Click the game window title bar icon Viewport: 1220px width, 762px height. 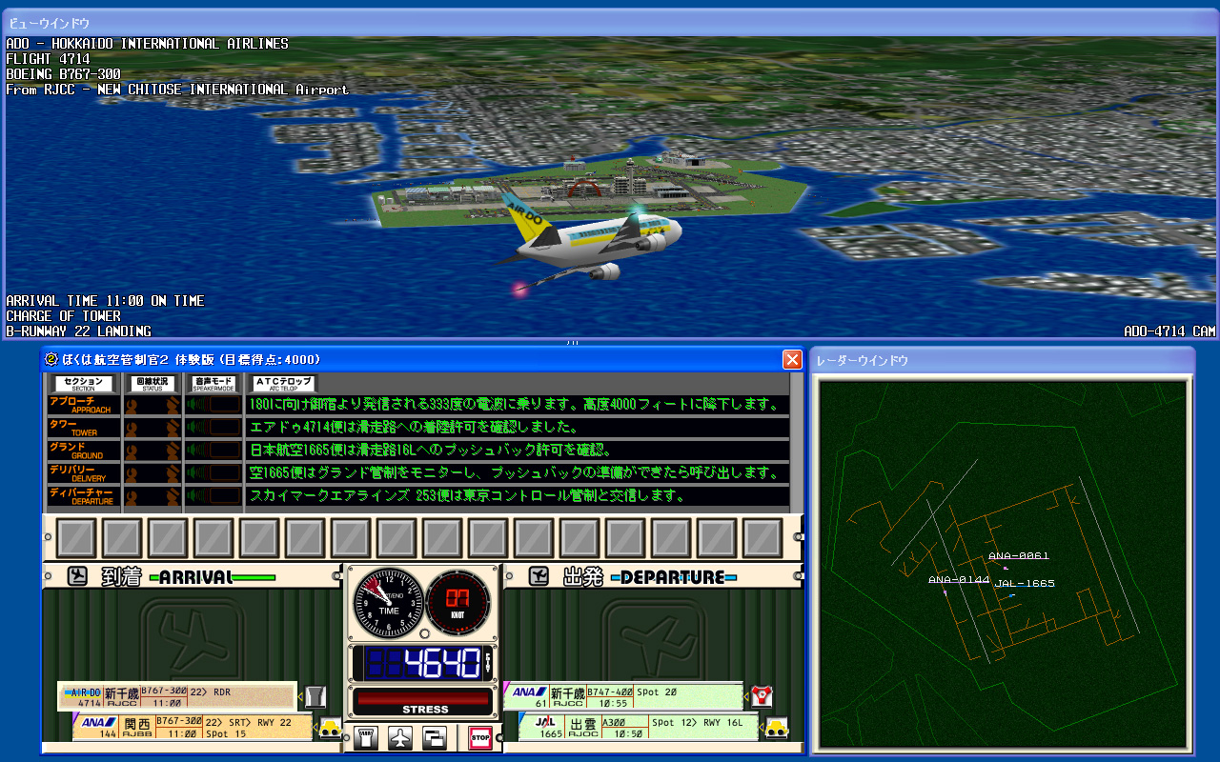click(x=51, y=359)
